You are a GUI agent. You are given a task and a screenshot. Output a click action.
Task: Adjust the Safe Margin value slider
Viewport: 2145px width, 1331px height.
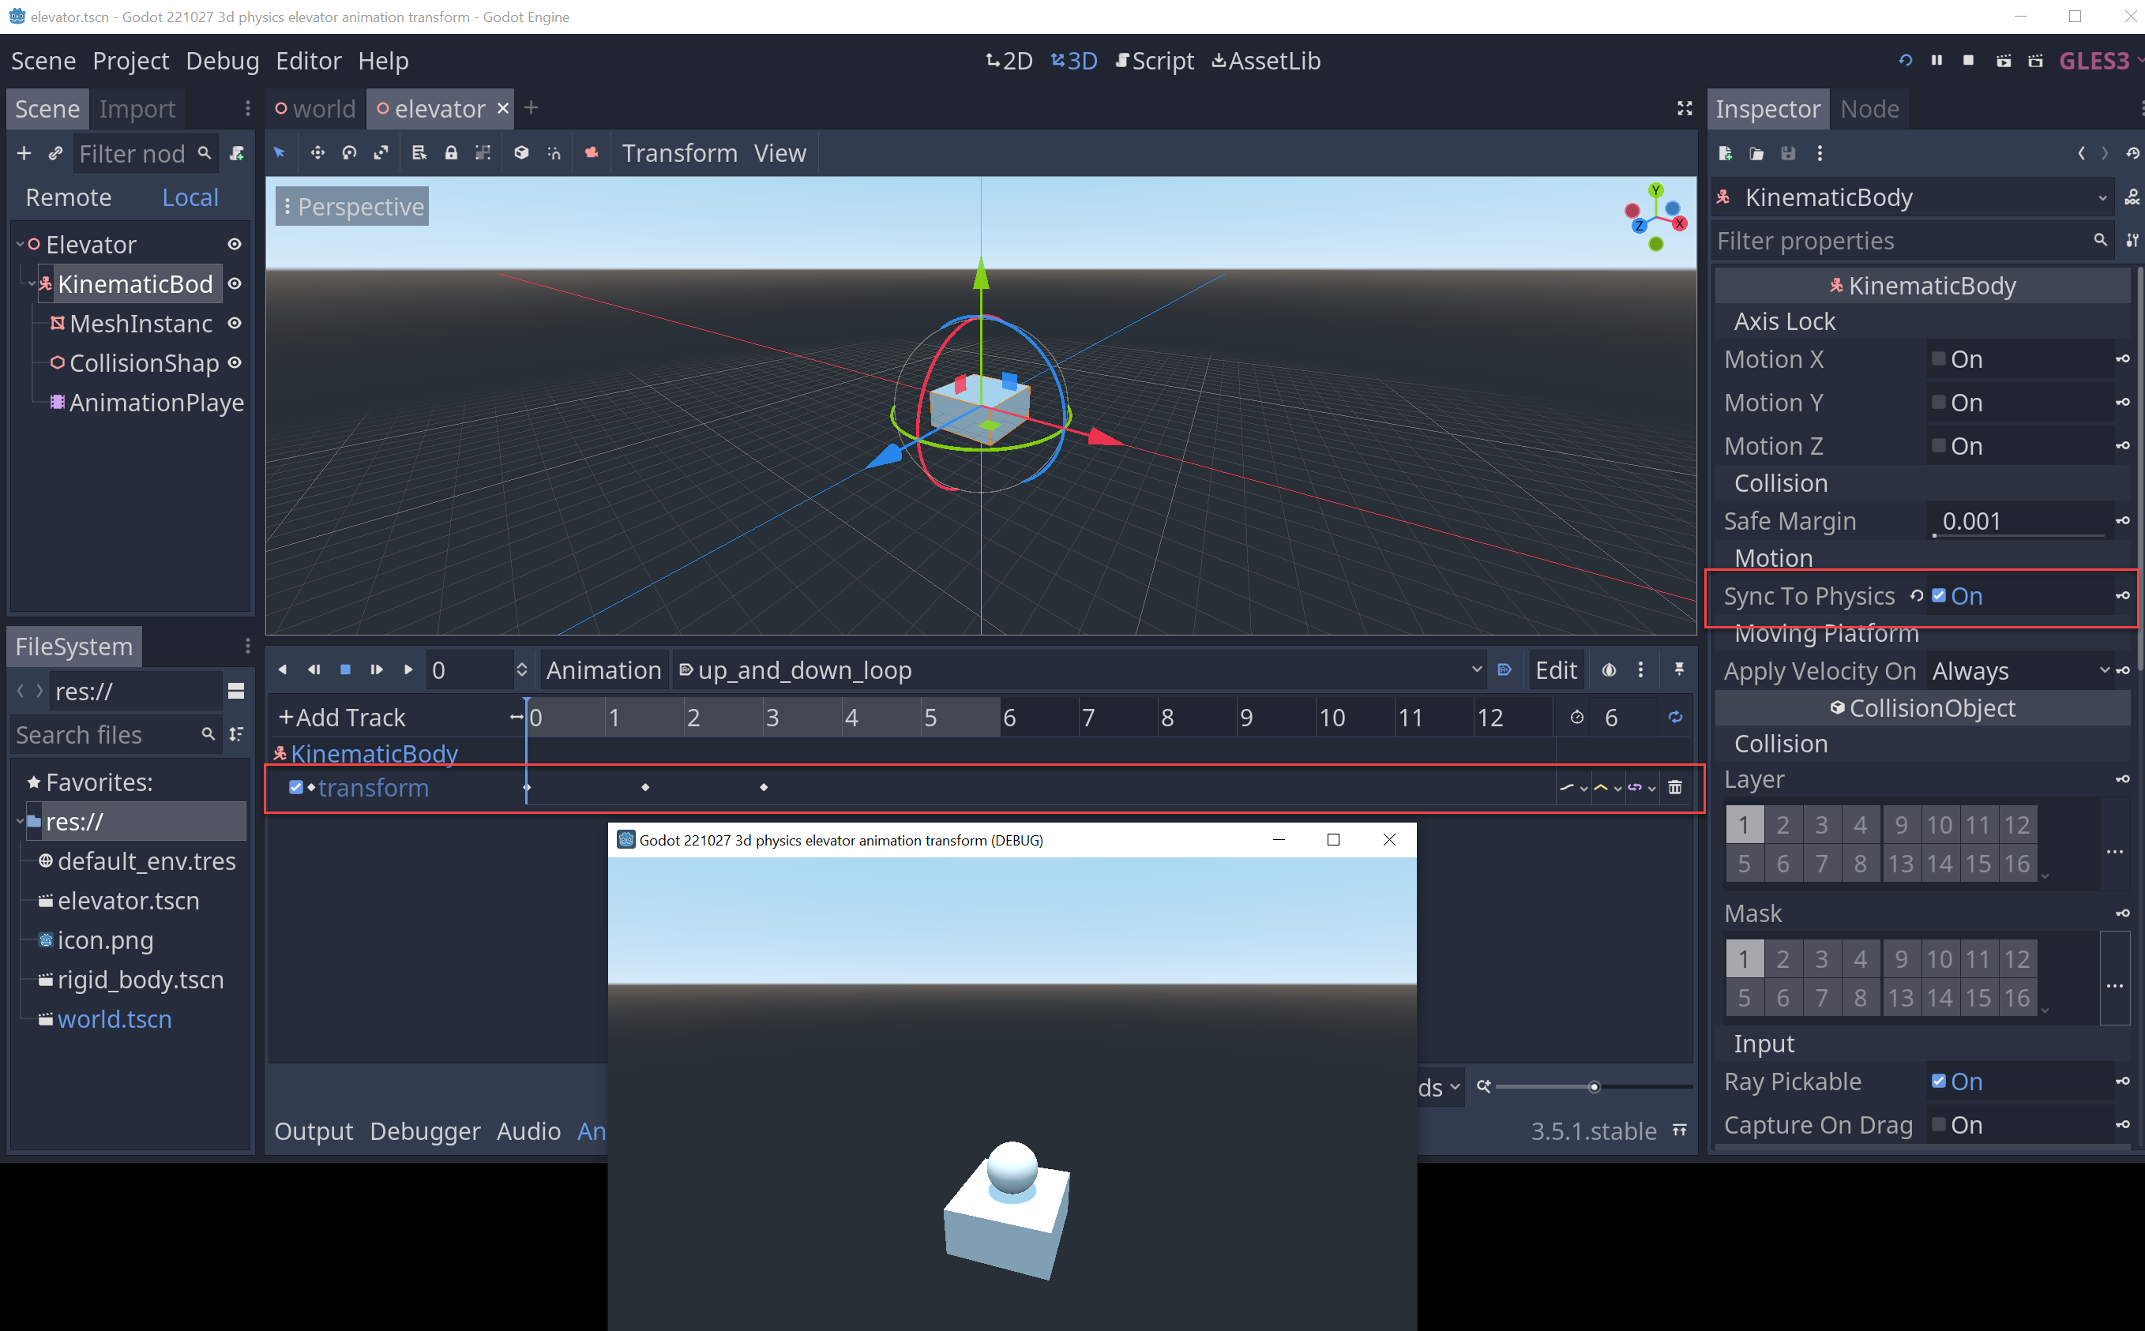click(2019, 534)
